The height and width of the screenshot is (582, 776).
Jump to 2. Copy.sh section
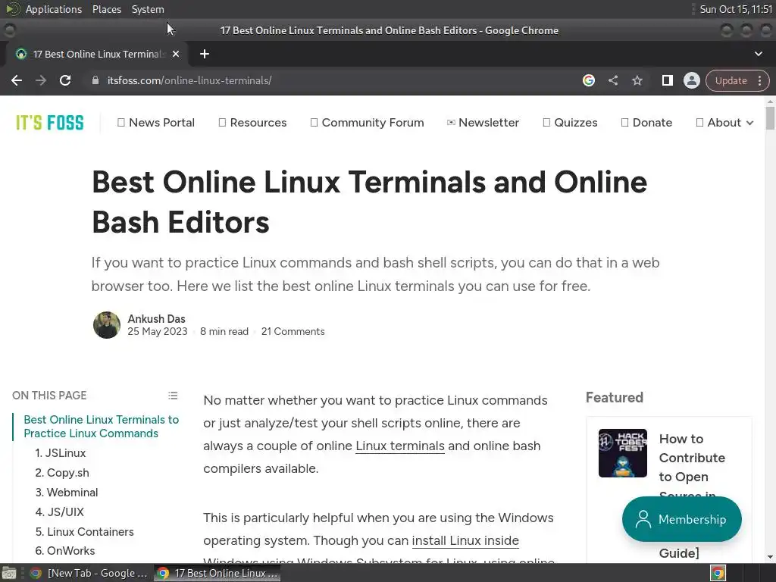[x=62, y=473]
